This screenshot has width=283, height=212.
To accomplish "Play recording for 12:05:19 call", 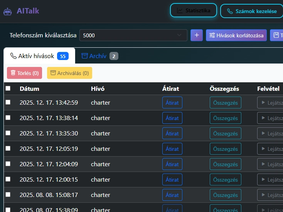I will [x=270, y=149].
